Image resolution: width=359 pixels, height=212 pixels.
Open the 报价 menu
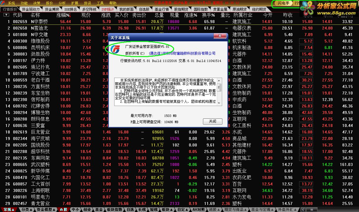50,3
